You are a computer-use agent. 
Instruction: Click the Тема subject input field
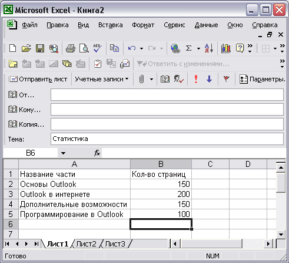click(x=167, y=139)
